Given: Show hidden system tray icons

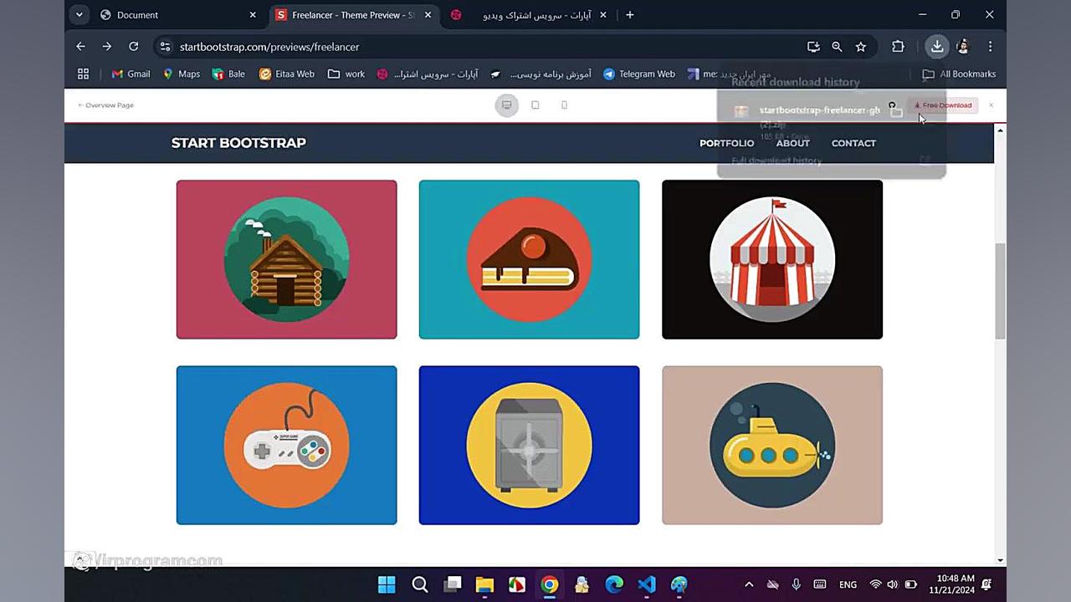Looking at the screenshot, I should [x=749, y=584].
